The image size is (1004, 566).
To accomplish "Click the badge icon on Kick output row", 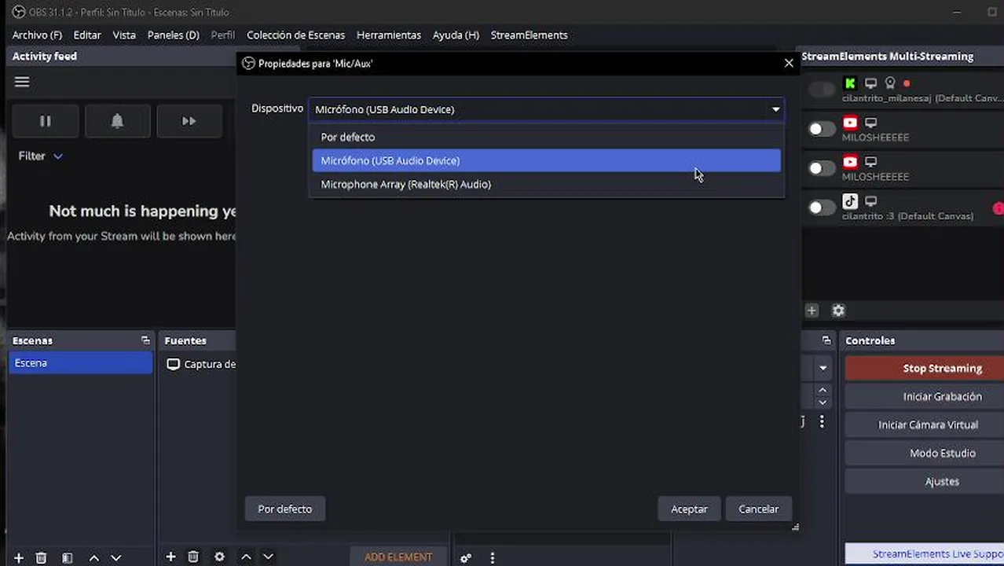I will (890, 83).
